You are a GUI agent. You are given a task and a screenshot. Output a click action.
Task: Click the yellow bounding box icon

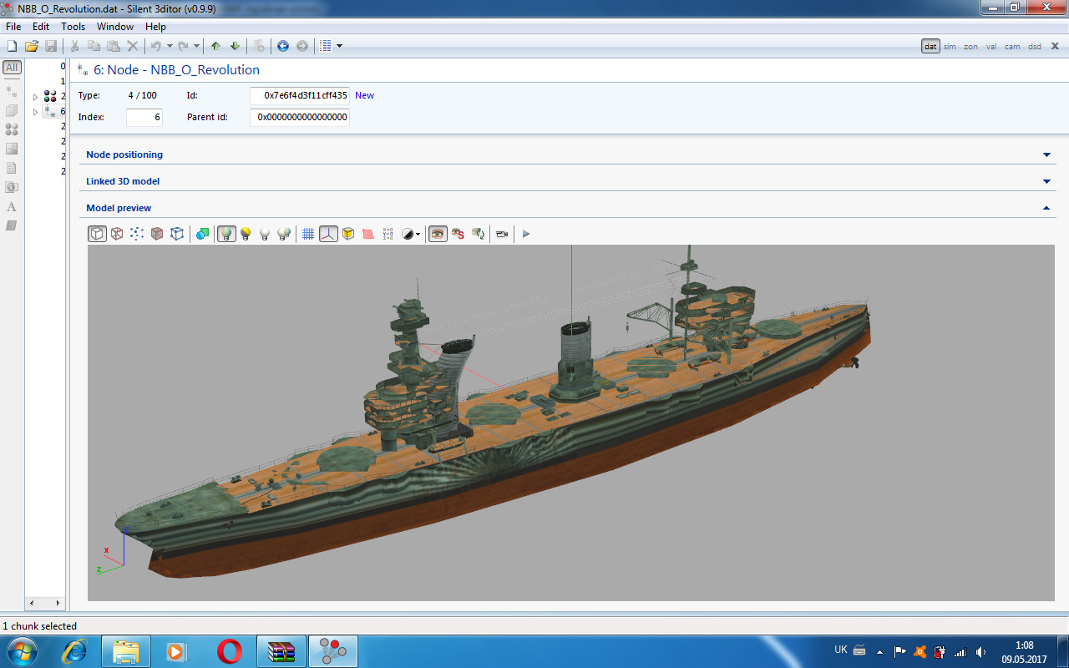[x=348, y=235]
